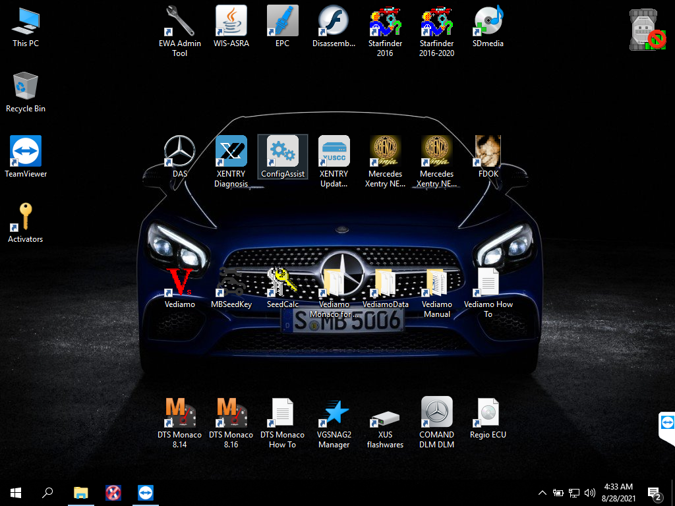Click the taskbar clock showing 4:33 AM
The image size is (675, 506).
[x=618, y=492]
